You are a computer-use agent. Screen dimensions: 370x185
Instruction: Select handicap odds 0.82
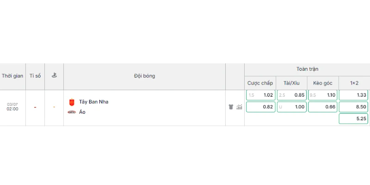pyautogui.click(x=260, y=107)
